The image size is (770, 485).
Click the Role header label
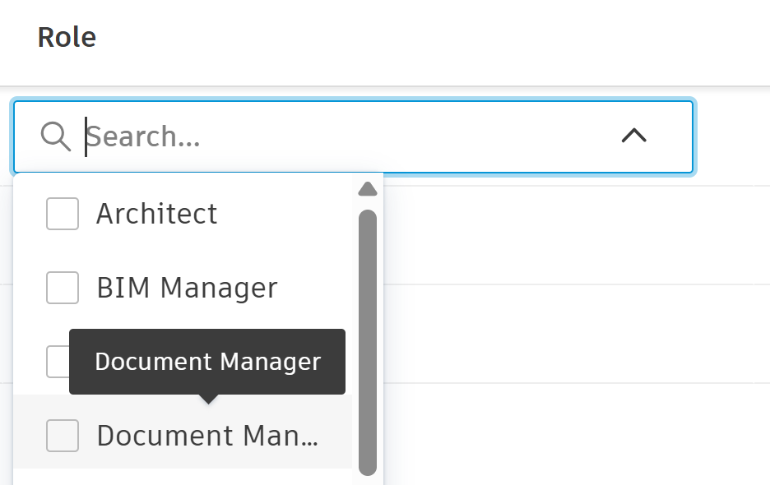67,36
